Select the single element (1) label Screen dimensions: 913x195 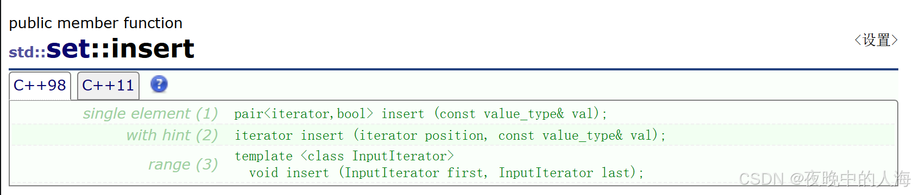(x=150, y=113)
